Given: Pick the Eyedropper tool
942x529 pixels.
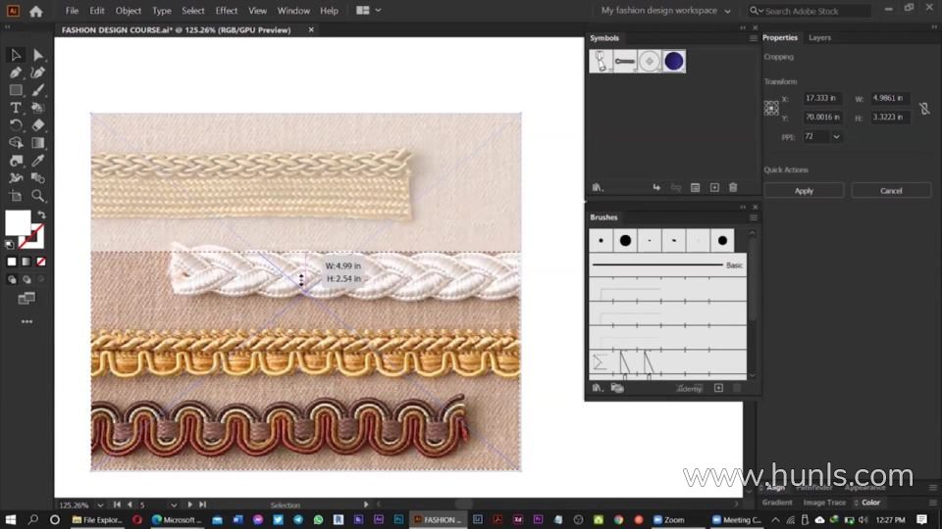Looking at the screenshot, I should pos(38,161).
